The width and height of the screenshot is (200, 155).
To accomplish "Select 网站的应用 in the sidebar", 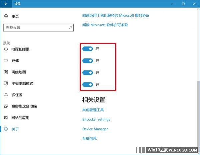I will [20, 118].
